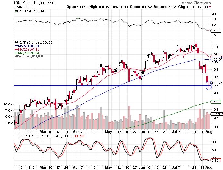Click the Low 99.11 value
Image resolution: width=223 pixels, height=170 pixels.
click(119, 7)
